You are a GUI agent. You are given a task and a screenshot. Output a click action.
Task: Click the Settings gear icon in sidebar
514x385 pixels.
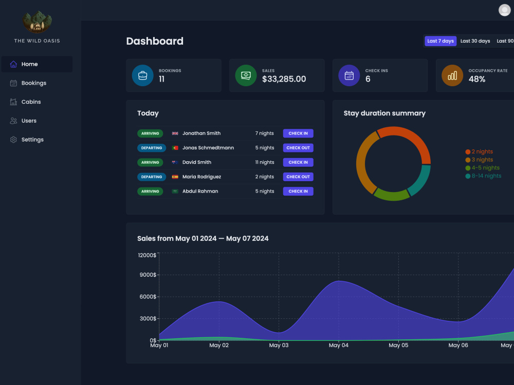pos(13,140)
